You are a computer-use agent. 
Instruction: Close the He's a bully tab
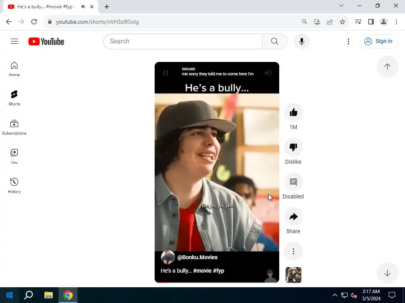92,7
